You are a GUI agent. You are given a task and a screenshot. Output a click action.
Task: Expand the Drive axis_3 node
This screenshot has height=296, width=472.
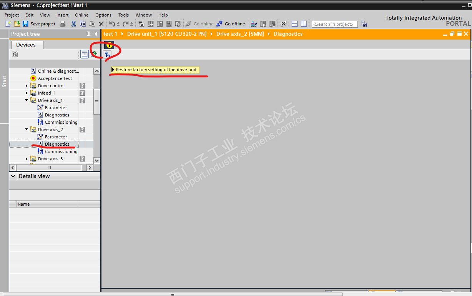point(27,159)
